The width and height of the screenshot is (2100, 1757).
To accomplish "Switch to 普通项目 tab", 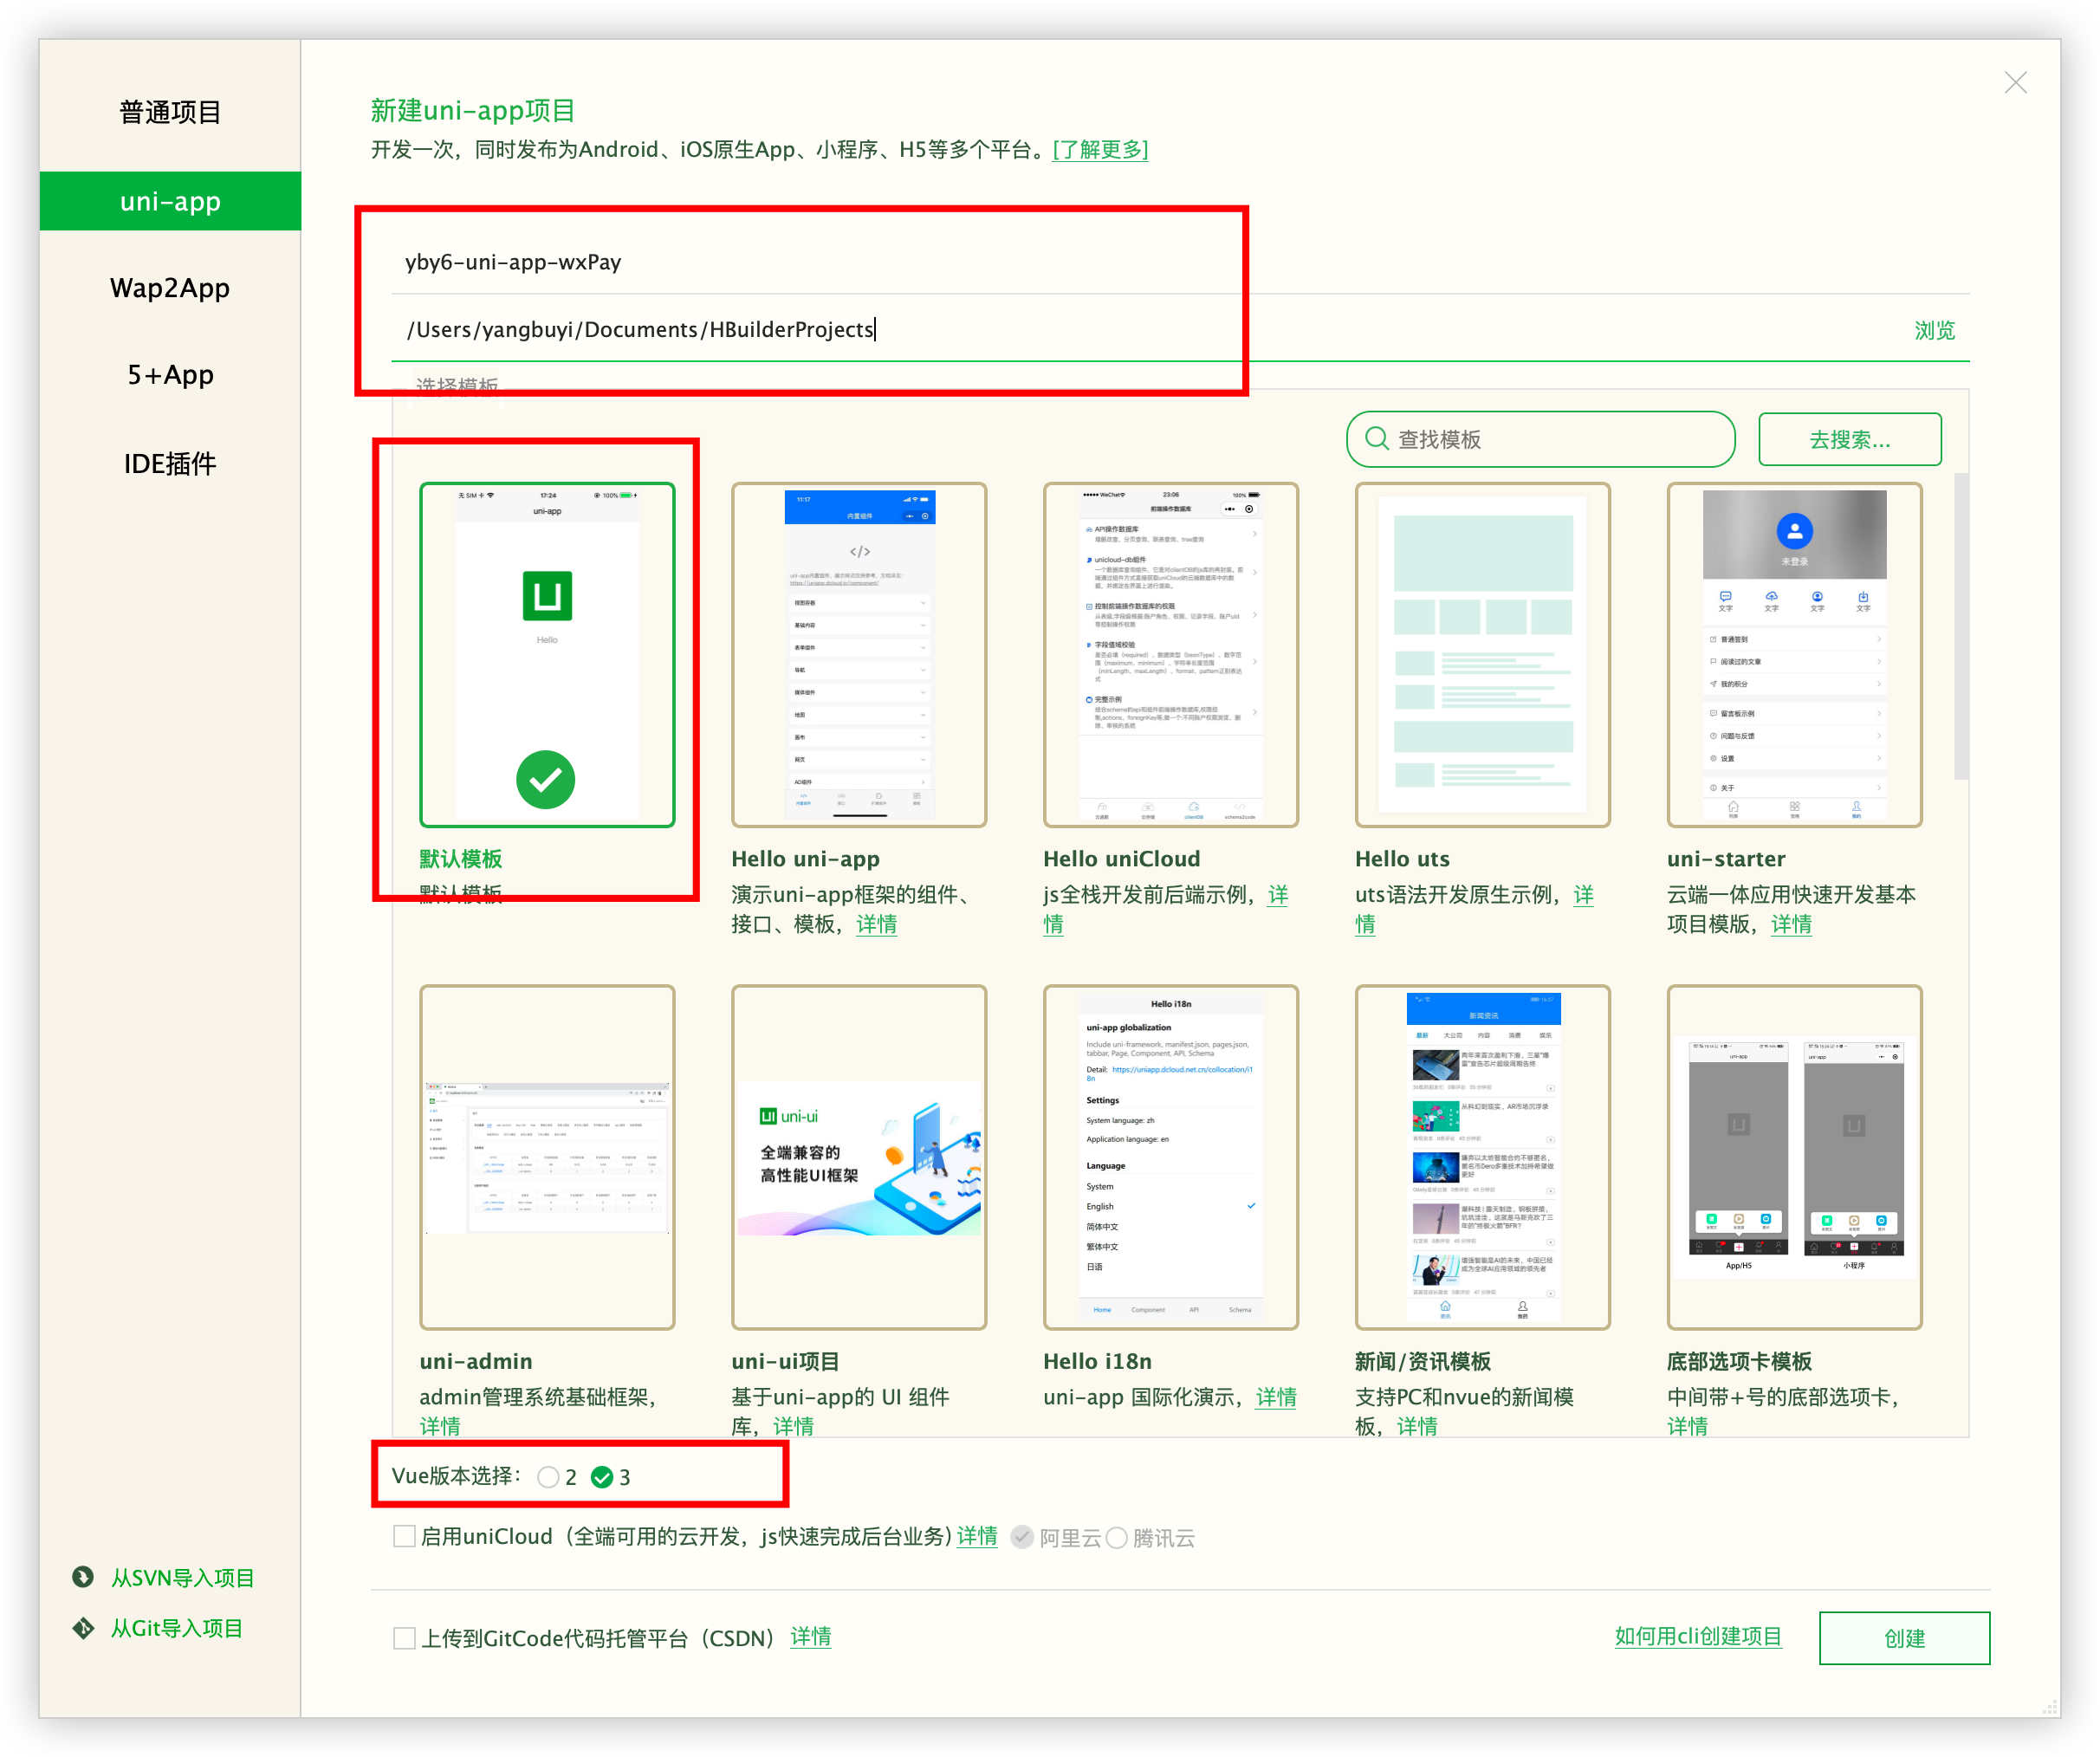I will [170, 112].
